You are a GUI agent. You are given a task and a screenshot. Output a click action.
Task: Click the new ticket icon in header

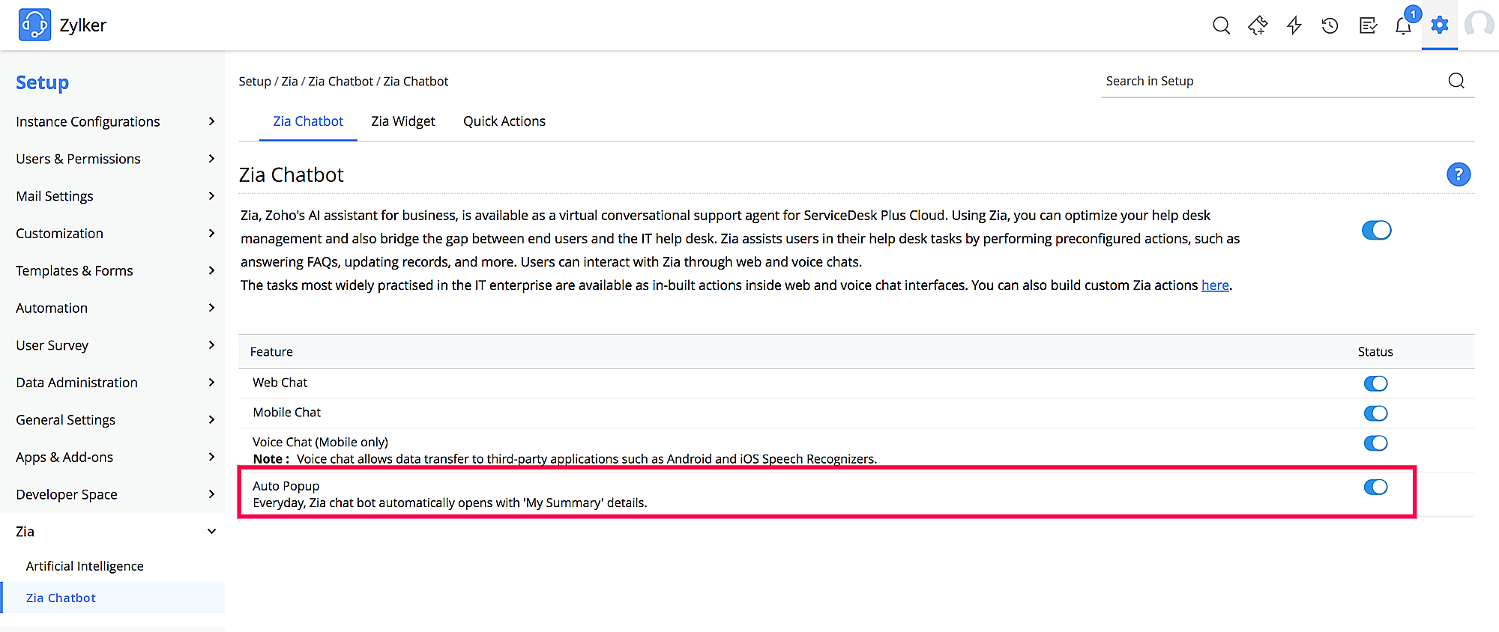coord(1258,25)
